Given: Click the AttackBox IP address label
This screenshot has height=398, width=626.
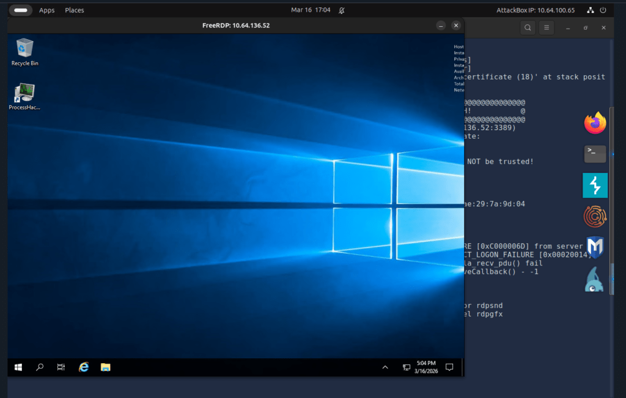Looking at the screenshot, I should tap(536, 10).
